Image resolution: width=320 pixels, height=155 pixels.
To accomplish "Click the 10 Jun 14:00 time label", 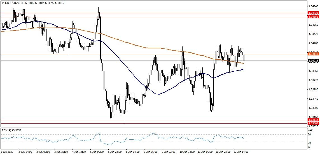I will tap(187, 152).
